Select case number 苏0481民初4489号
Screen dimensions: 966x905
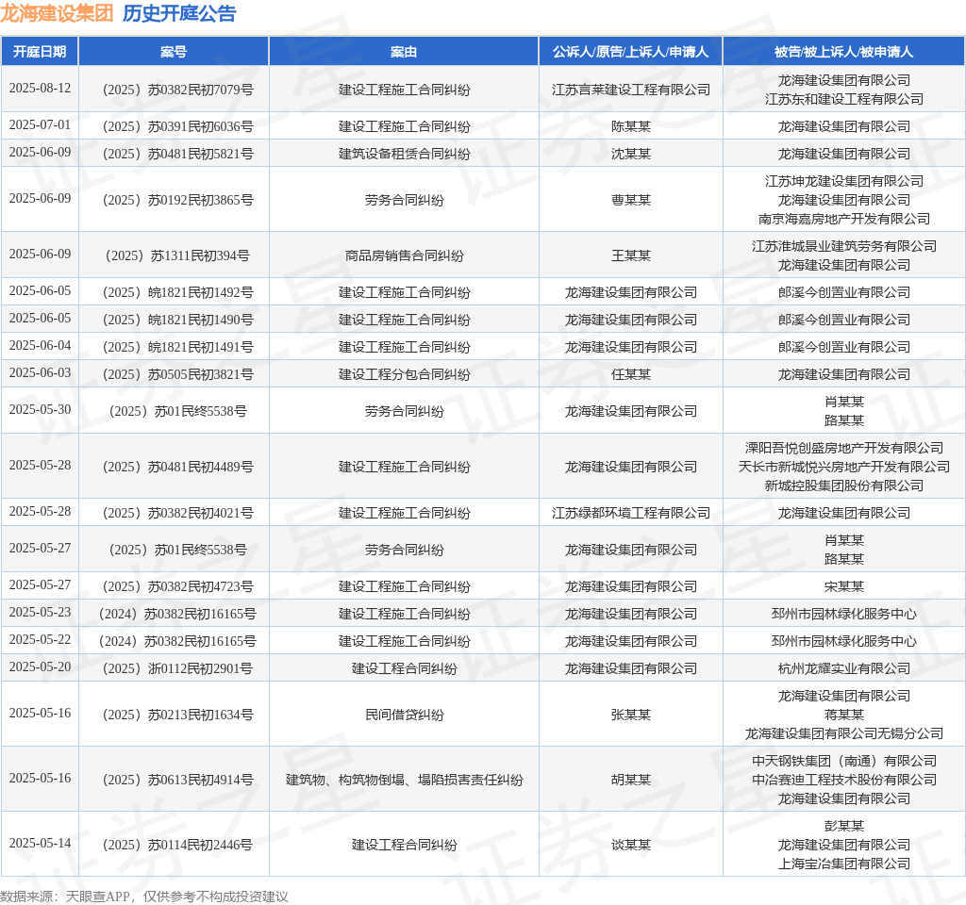(x=178, y=467)
